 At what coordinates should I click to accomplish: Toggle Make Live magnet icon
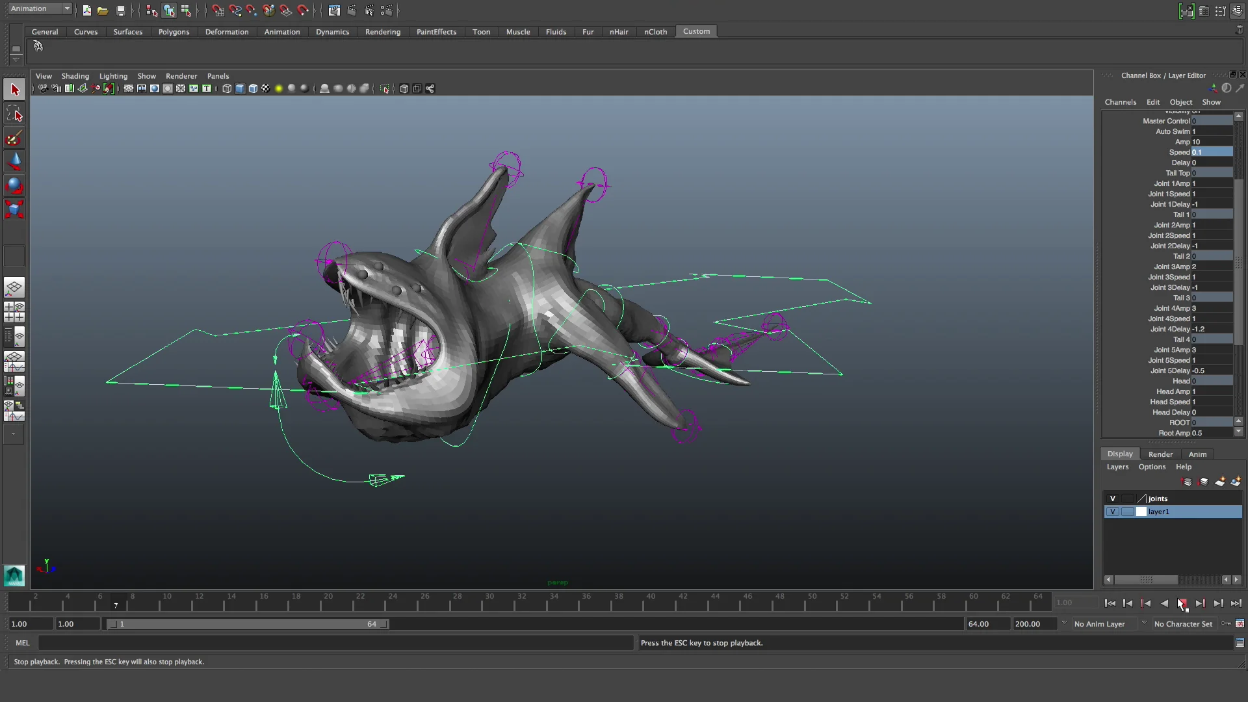pyautogui.click(x=303, y=10)
